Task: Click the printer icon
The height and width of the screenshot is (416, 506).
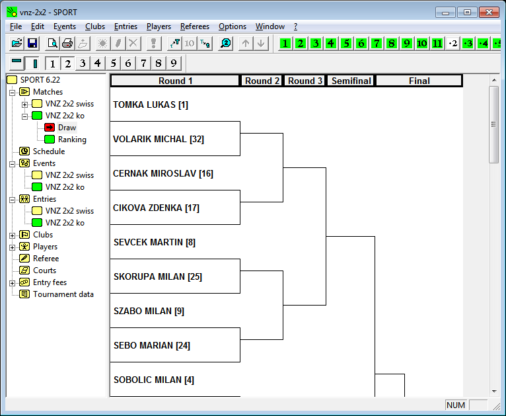Action: (67, 44)
